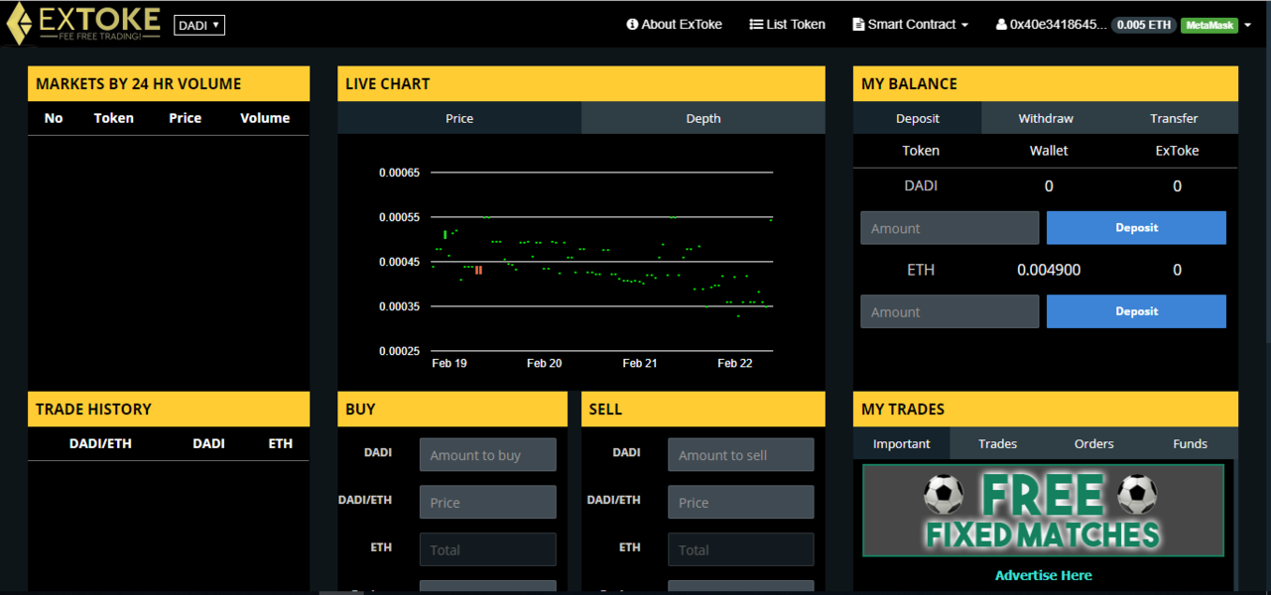Click the Sell Price field
Image resolution: width=1271 pixels, height=595 pixels.
point(740,502)
